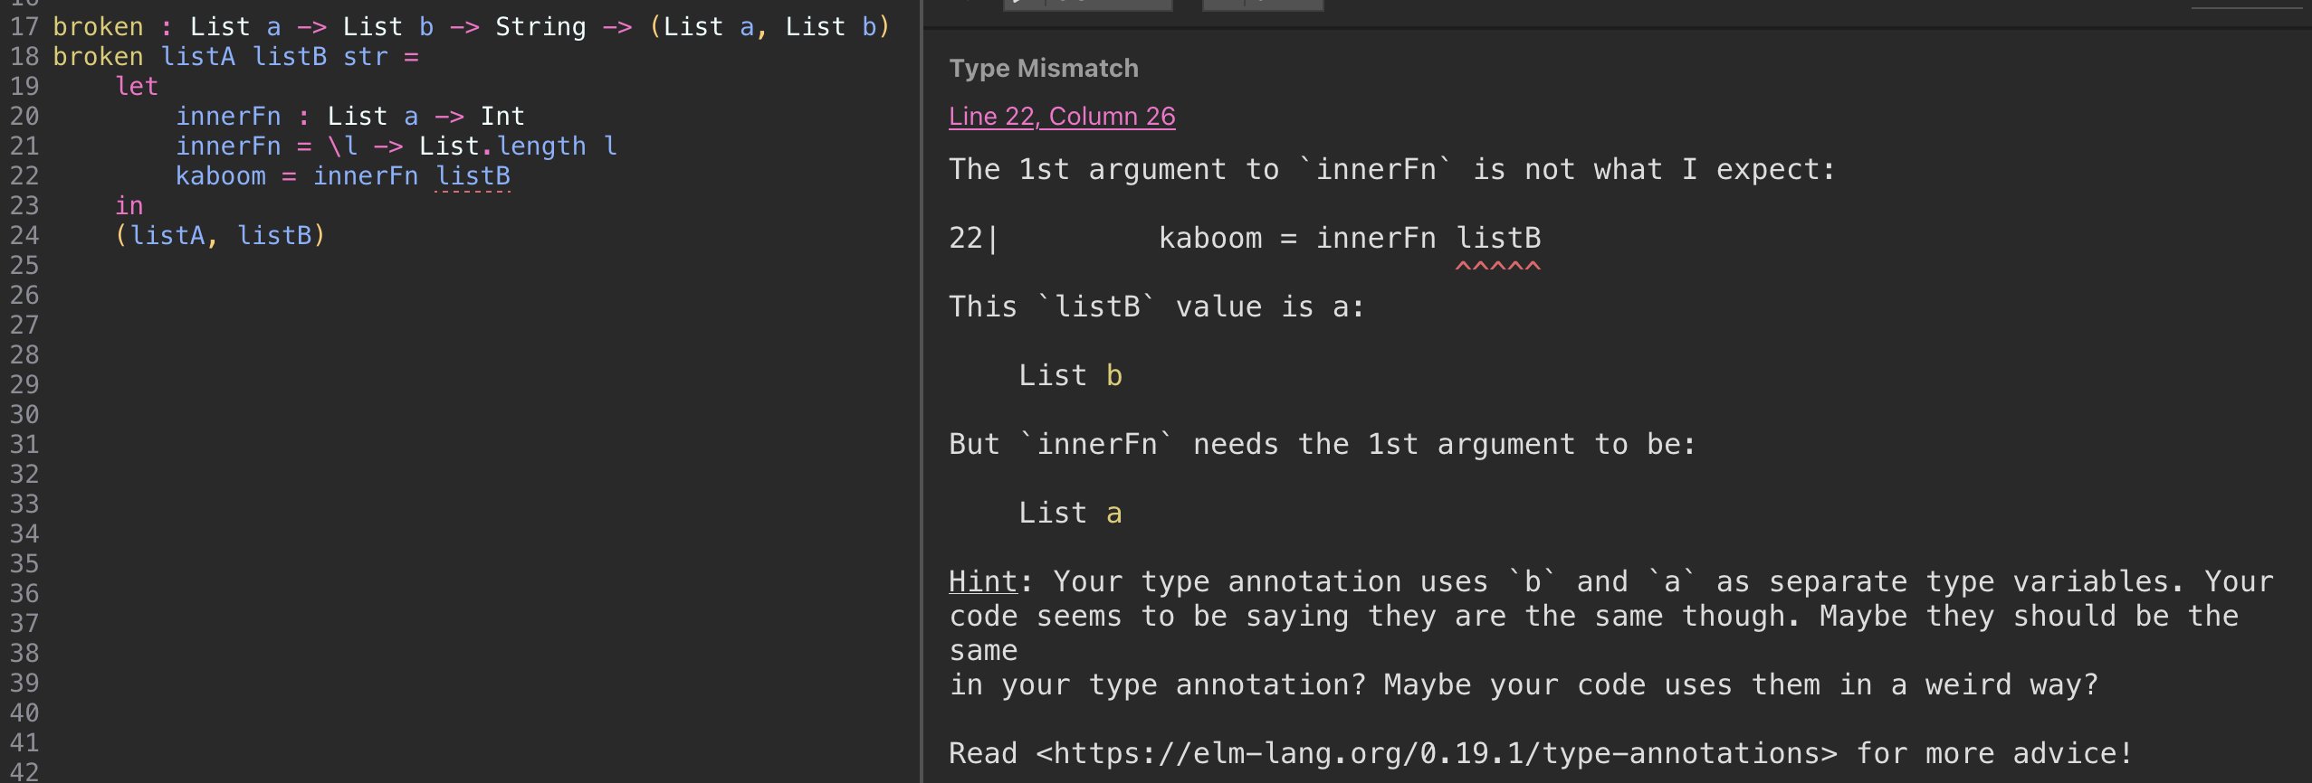Viewport: 2312px width, 783px height.
Task: Click the String type in broken's annotation
Action: 540,26
